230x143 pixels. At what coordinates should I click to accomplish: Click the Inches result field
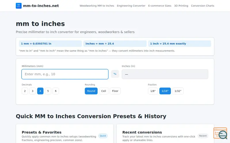[x=165, y=74]
